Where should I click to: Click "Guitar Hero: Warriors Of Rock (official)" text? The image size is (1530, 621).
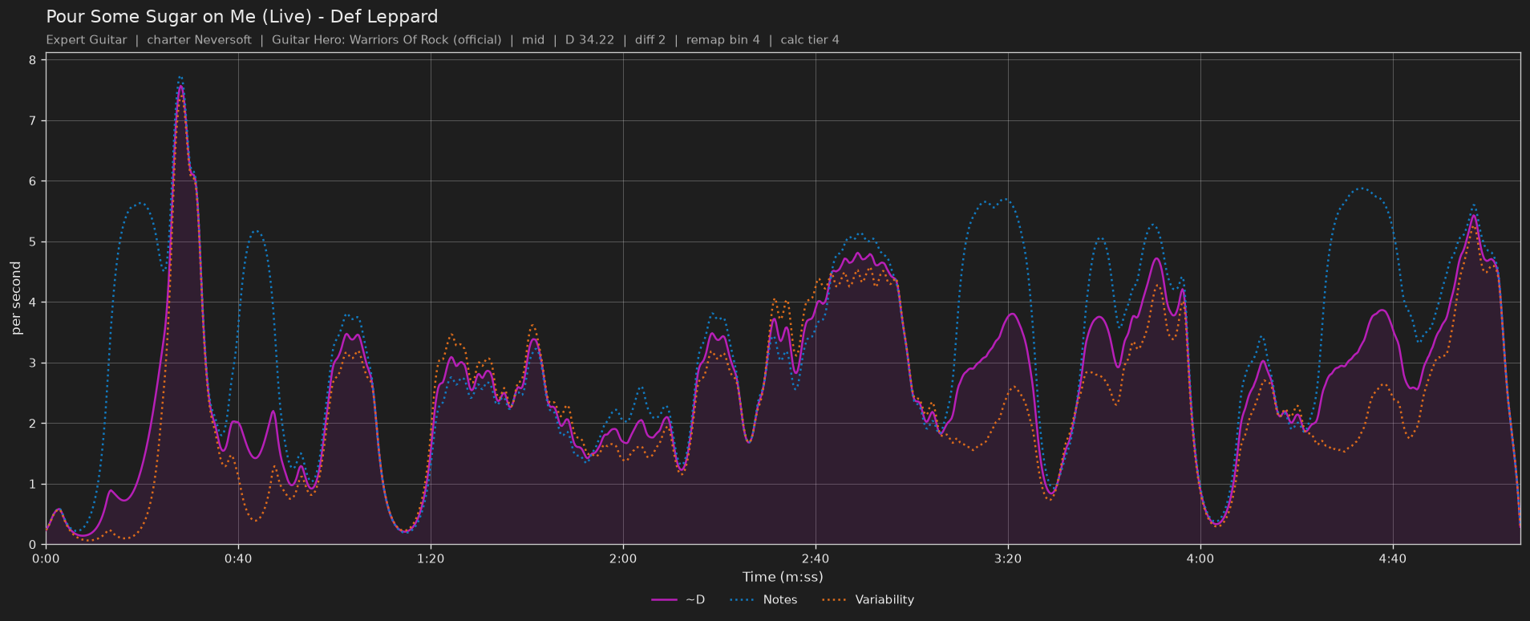click(x=387, y=40)
